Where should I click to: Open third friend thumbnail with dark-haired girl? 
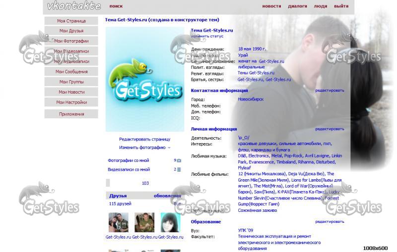pos(170,222)
